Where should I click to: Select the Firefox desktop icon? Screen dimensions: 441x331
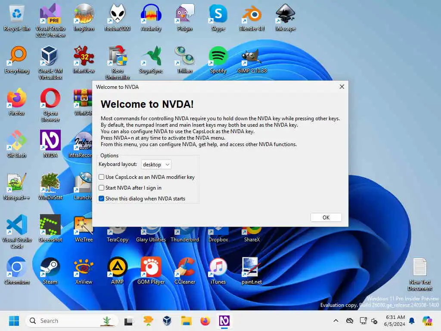17,103
